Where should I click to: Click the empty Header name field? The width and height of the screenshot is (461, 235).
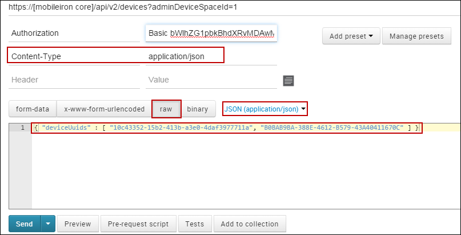[74, 80]
